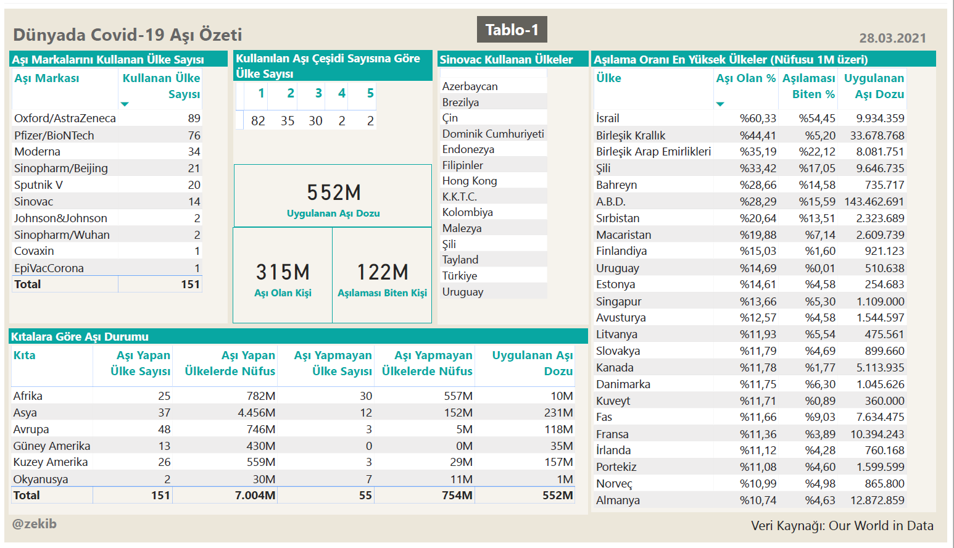The image size is (954, 548).
Task: Click Aşı Yapan Ülke Sayısı column header
Action: point(140,363)
